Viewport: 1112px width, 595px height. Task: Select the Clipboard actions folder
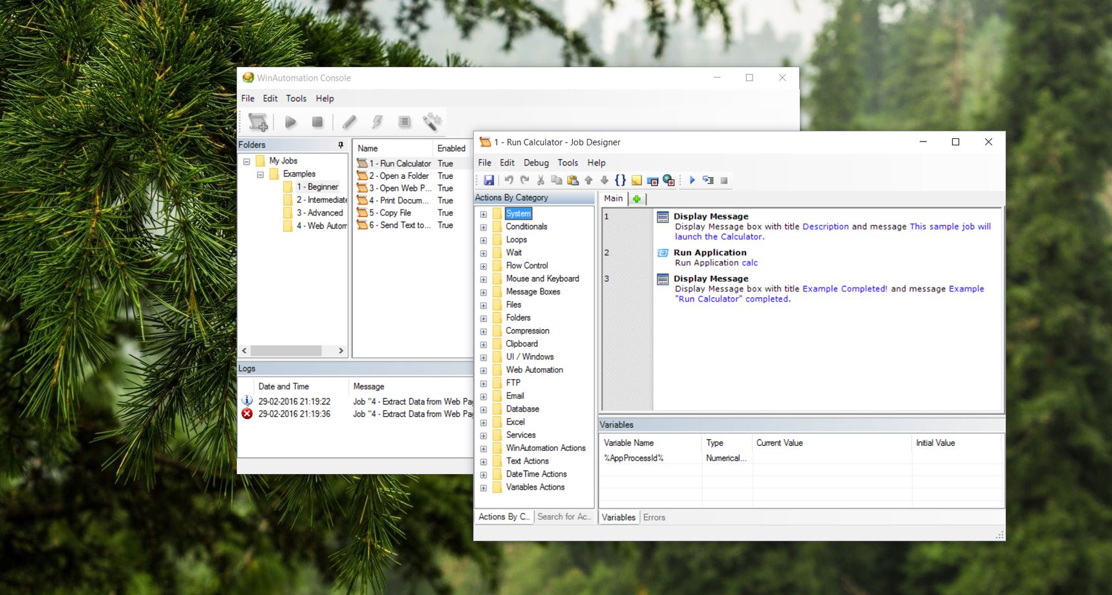tap(522, 344)
